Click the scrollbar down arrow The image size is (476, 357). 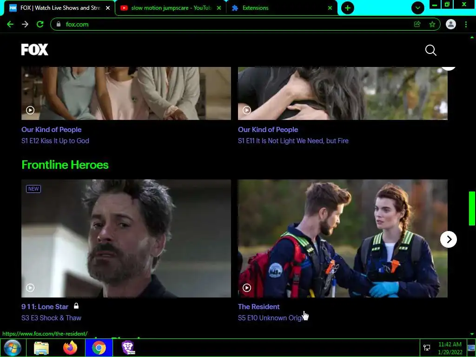(x=472, y=334)
